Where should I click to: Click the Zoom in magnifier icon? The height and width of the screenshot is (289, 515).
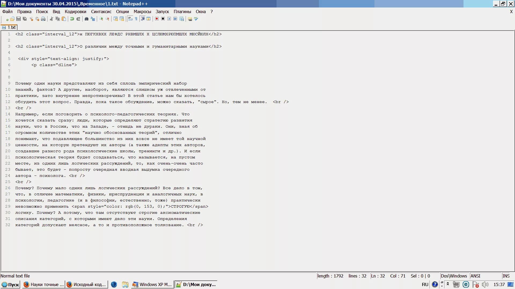click(101, 19)
